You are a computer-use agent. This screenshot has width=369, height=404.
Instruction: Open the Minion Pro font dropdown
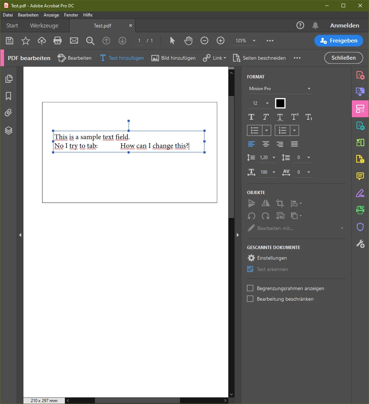[280, 89]
